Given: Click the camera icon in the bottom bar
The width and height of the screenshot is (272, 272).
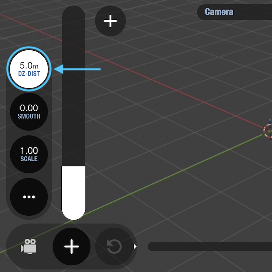Looking at the screenshot, I should pyautogui.click(x=29, y=246).
